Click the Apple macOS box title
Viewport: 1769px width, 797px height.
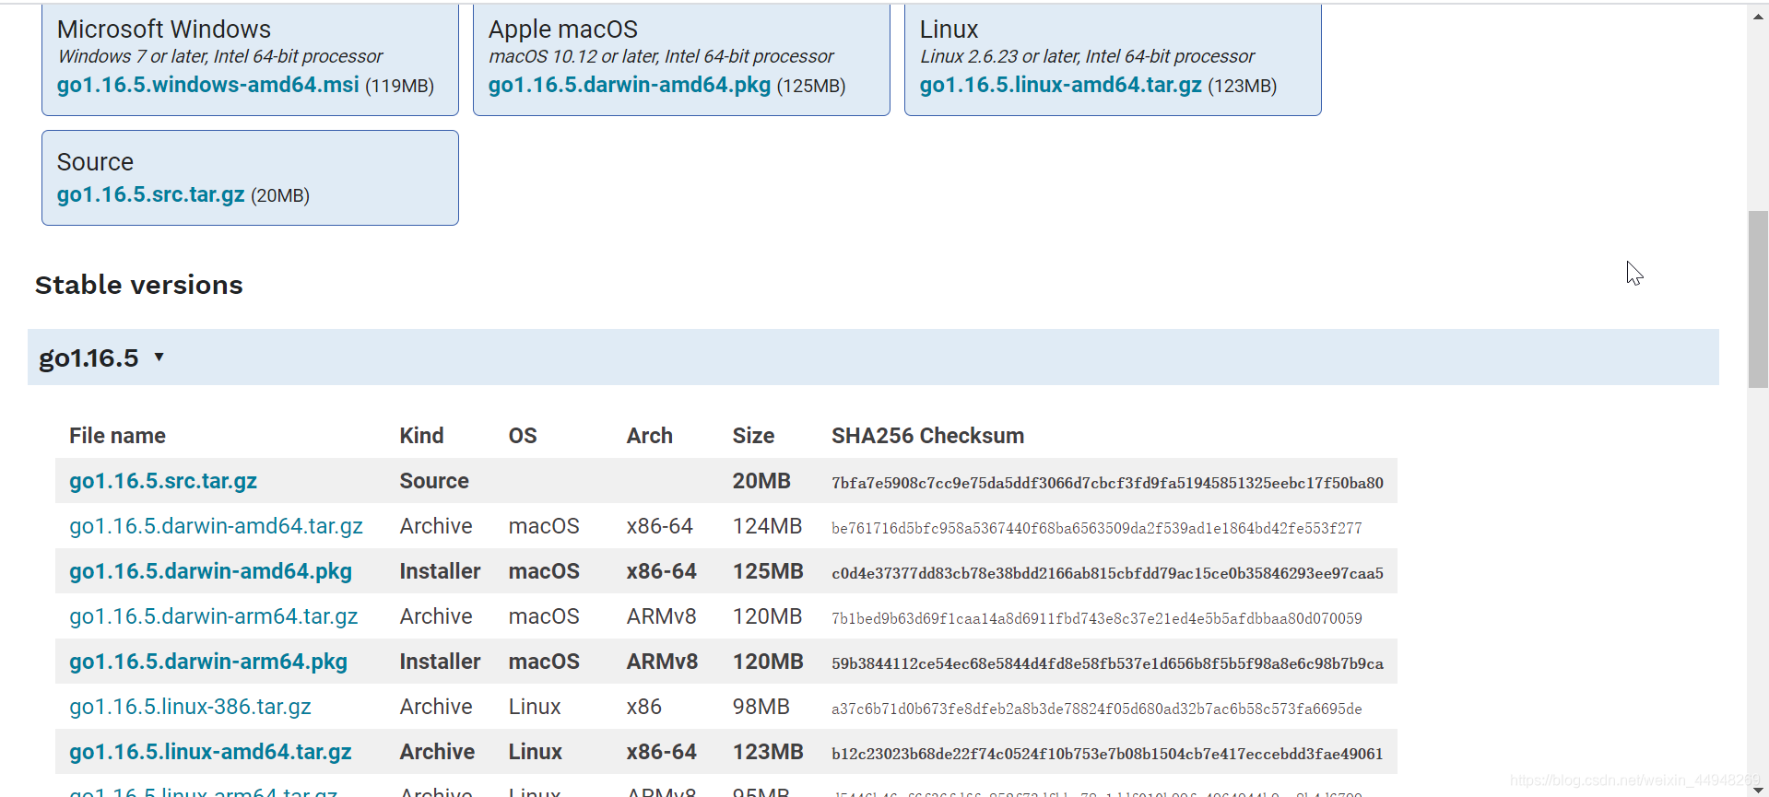563,29
